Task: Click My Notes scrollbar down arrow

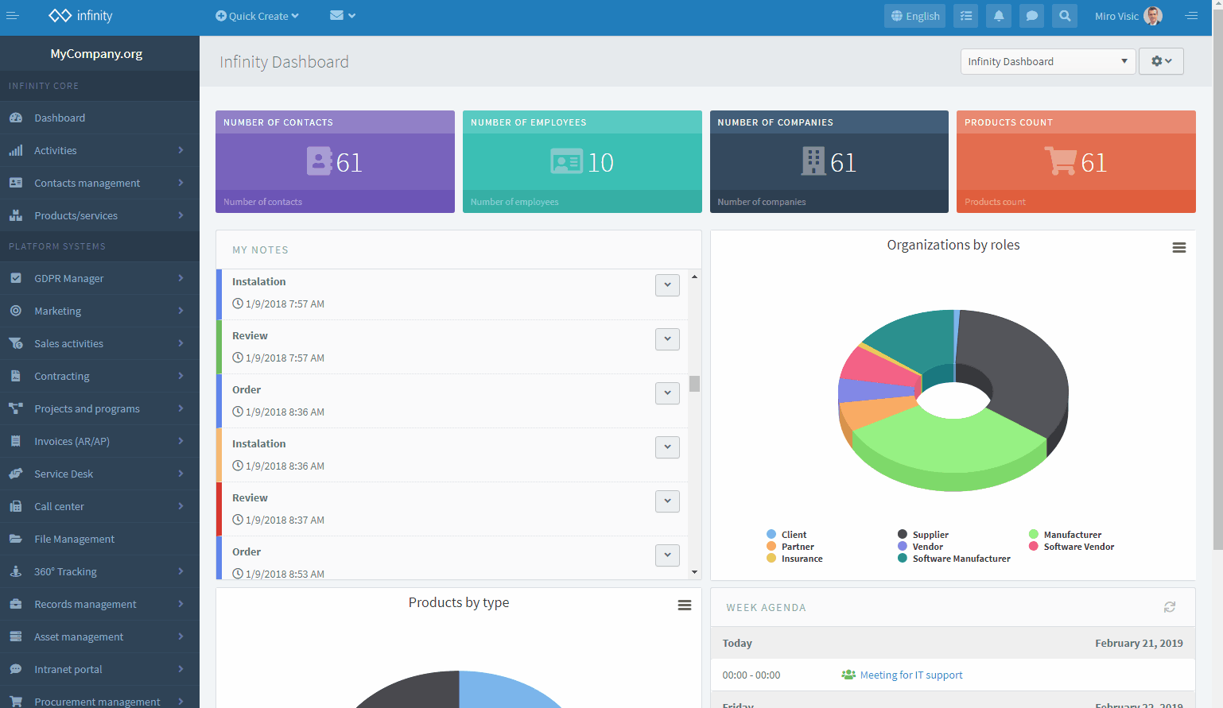Action: pyautogui.click(x=694, y=572)
